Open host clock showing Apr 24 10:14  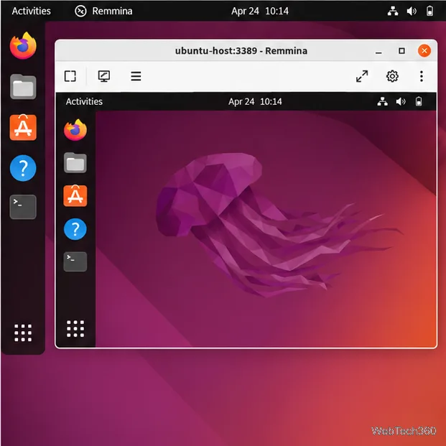pyautogui.click(x=260, y=11)
